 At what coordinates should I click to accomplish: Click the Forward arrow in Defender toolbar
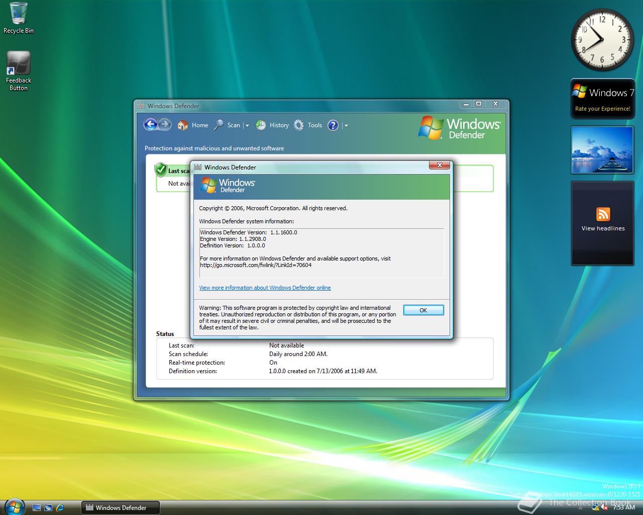pyautogui.click(x=165, y=125)
